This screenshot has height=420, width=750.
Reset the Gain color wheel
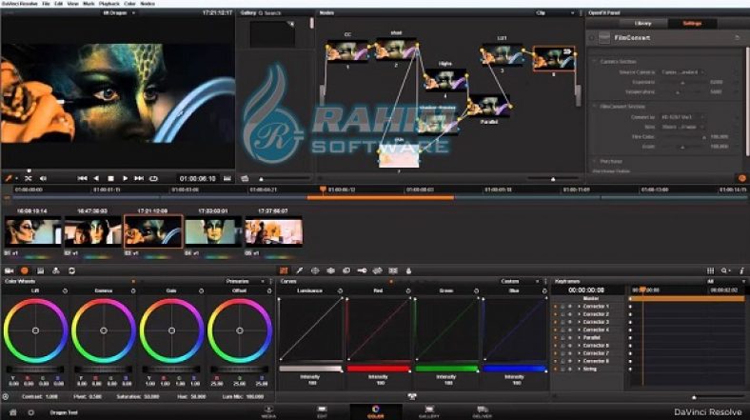[x=202, y=290]
